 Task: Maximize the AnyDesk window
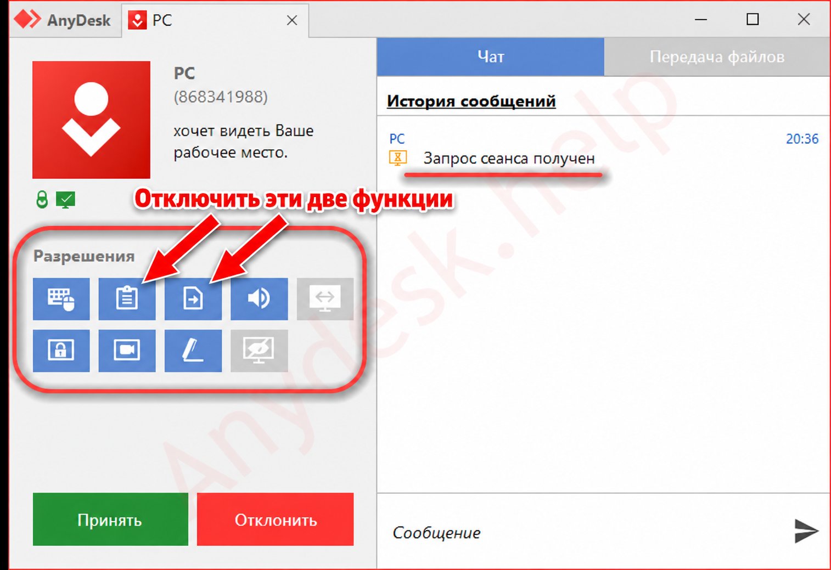(x=753, y=20)
